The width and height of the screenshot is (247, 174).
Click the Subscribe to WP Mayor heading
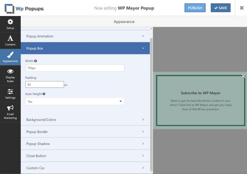click(200, 93)
